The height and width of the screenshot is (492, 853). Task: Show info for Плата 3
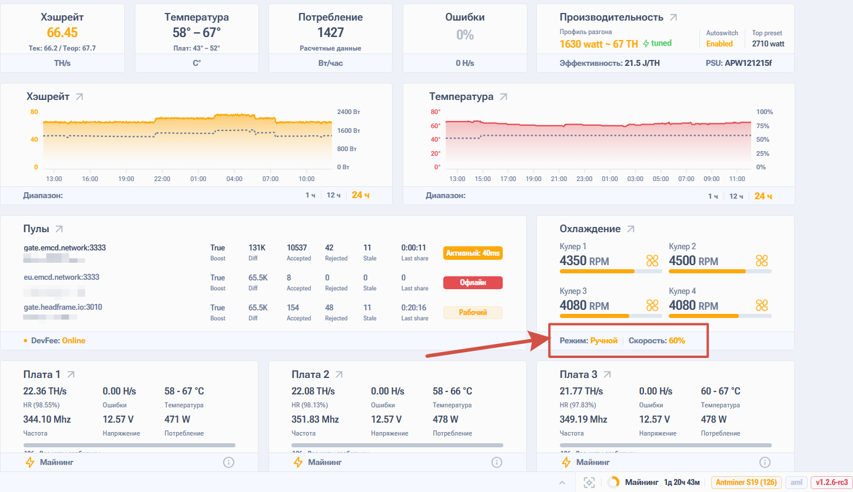point(765,463)
